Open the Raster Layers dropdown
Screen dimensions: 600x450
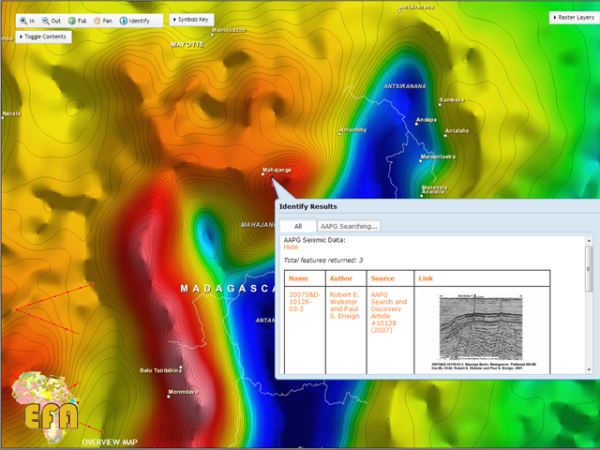574,17
